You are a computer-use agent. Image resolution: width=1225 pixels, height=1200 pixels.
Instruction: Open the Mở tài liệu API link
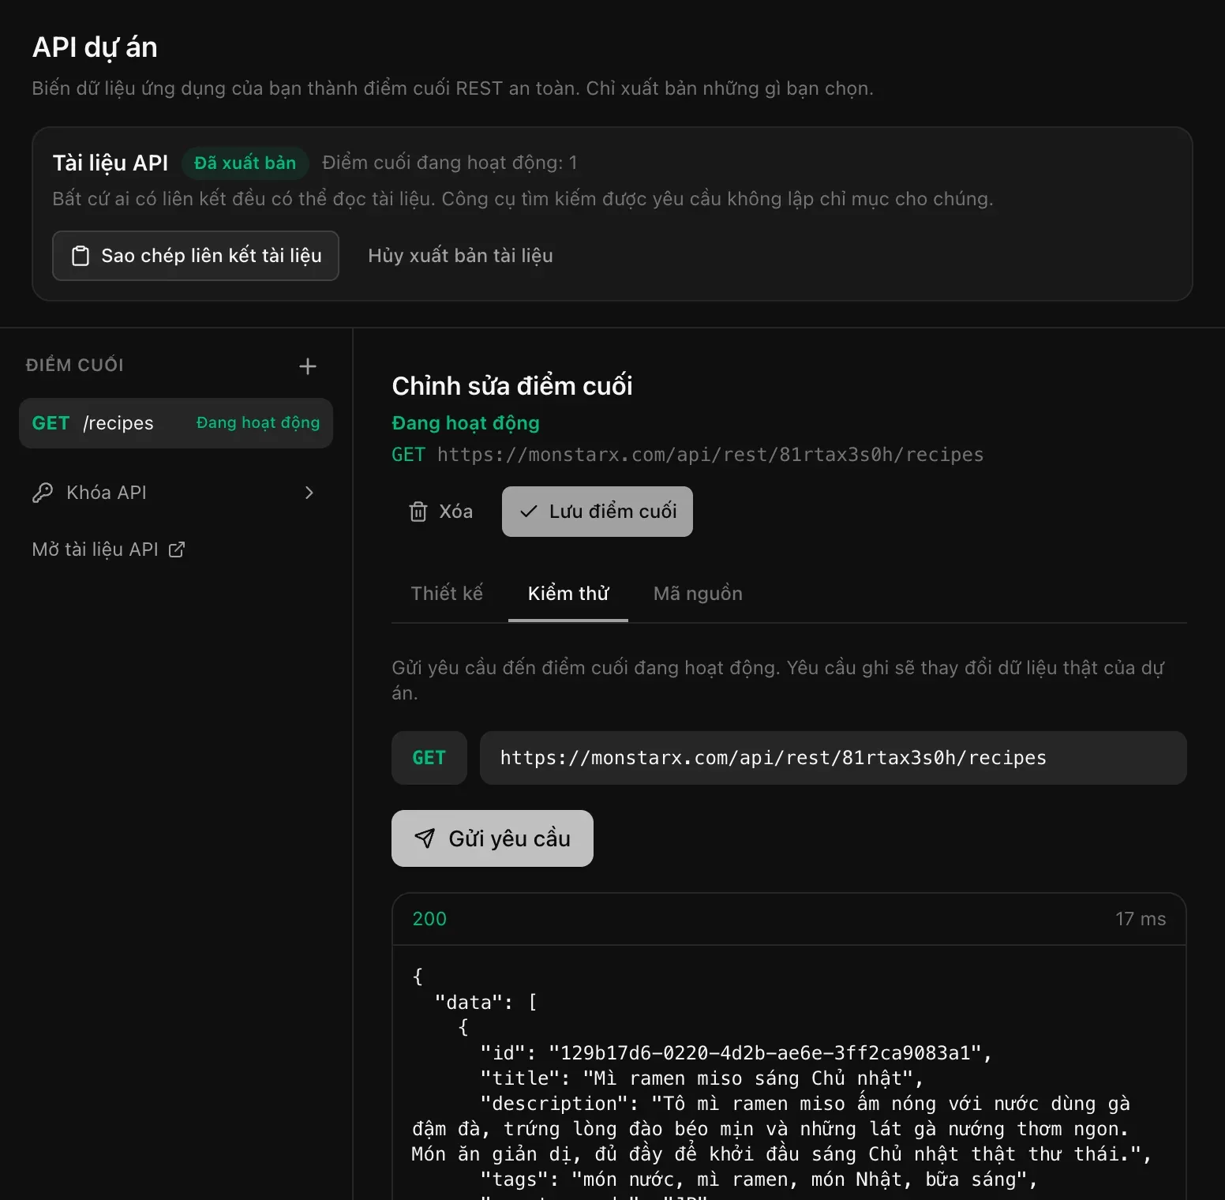108,549
